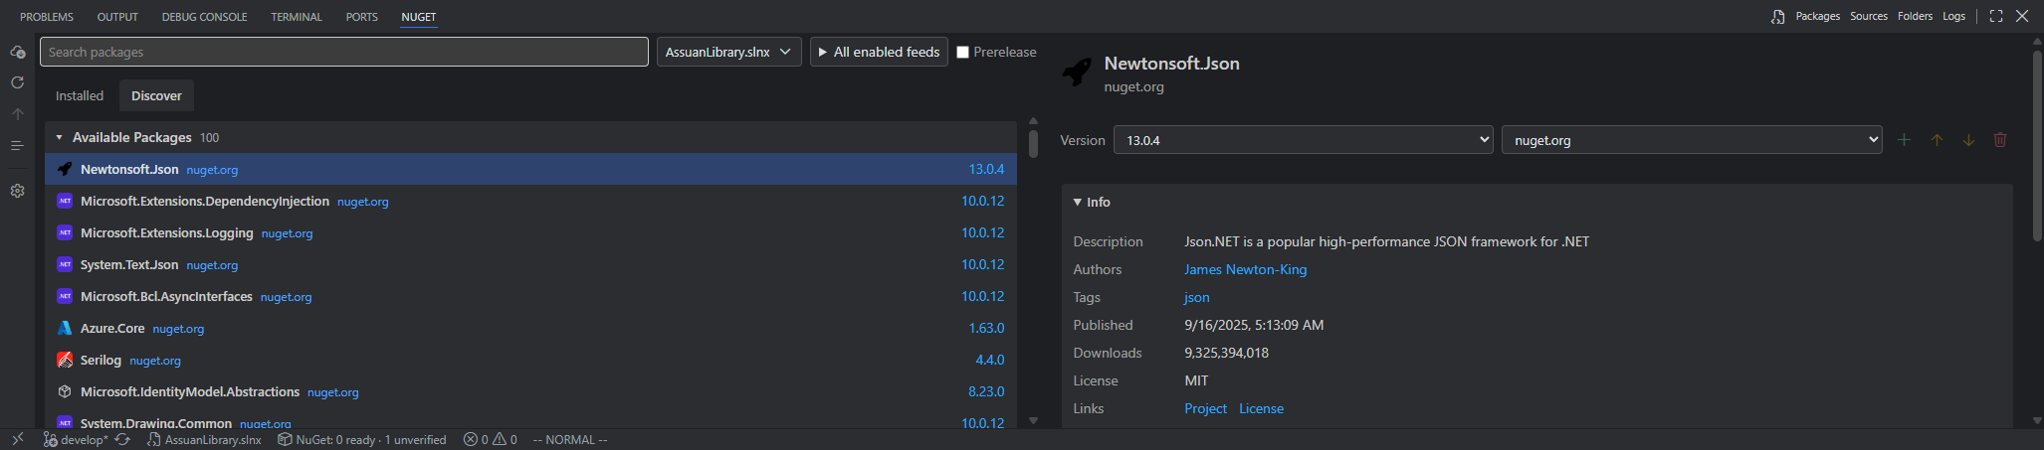Open the Project link
The height and width of the screenshot is (450, 2044).
[x=1205, y=408]
